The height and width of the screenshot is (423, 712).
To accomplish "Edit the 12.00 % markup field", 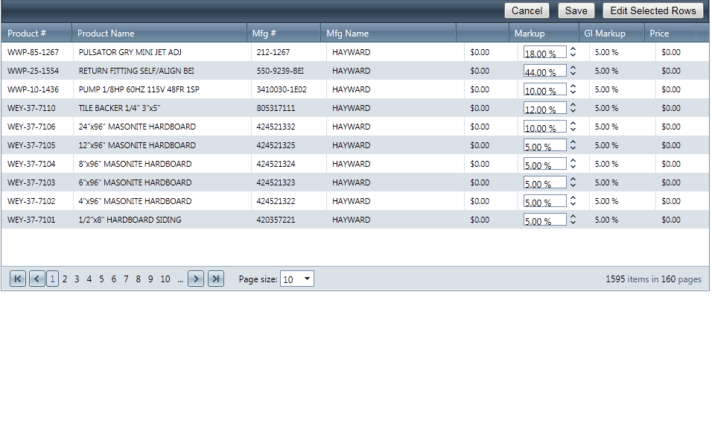I will click(x=545, y=107).
